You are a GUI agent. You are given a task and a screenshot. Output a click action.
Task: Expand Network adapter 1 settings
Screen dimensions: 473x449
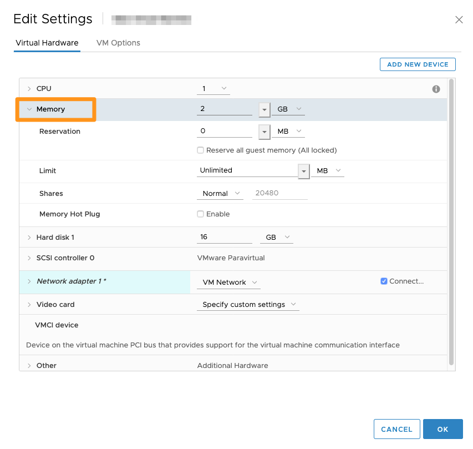29,281
